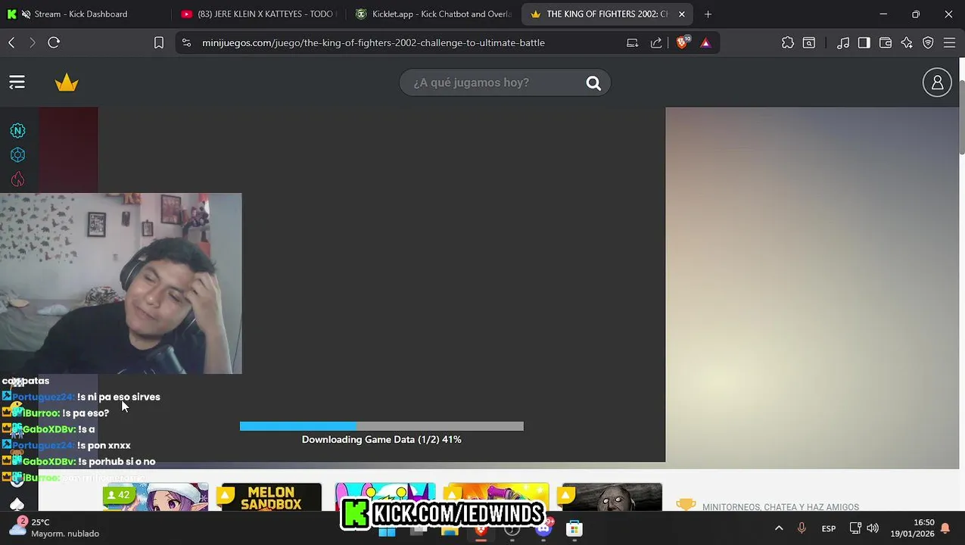Open the volume control tray icon
Image resolution: width=965 pixels, height=545 pixels.
coord(873,528)
